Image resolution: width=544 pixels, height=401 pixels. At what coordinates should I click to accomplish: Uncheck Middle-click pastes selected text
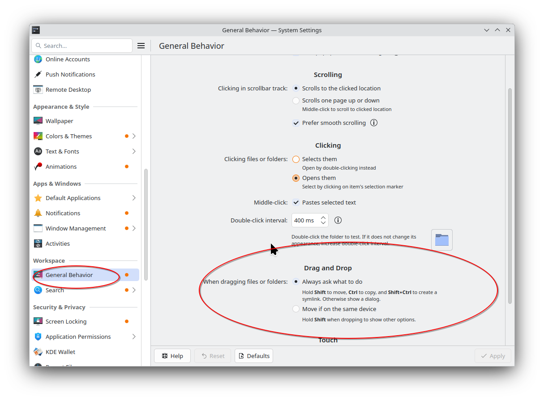click(x=296, y=202)
